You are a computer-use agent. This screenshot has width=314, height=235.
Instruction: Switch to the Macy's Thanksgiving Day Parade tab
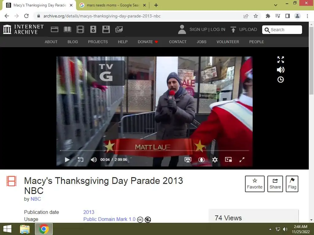pos(40,5)
